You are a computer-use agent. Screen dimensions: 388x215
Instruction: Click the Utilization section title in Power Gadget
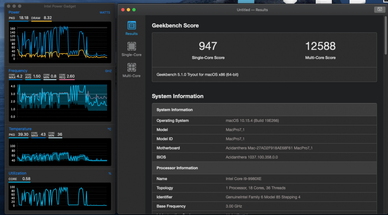17,173
